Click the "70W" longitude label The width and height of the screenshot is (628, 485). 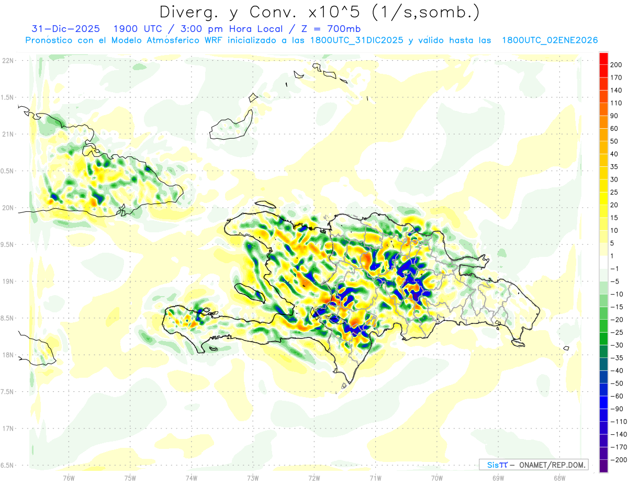click(x=437, y=478)
